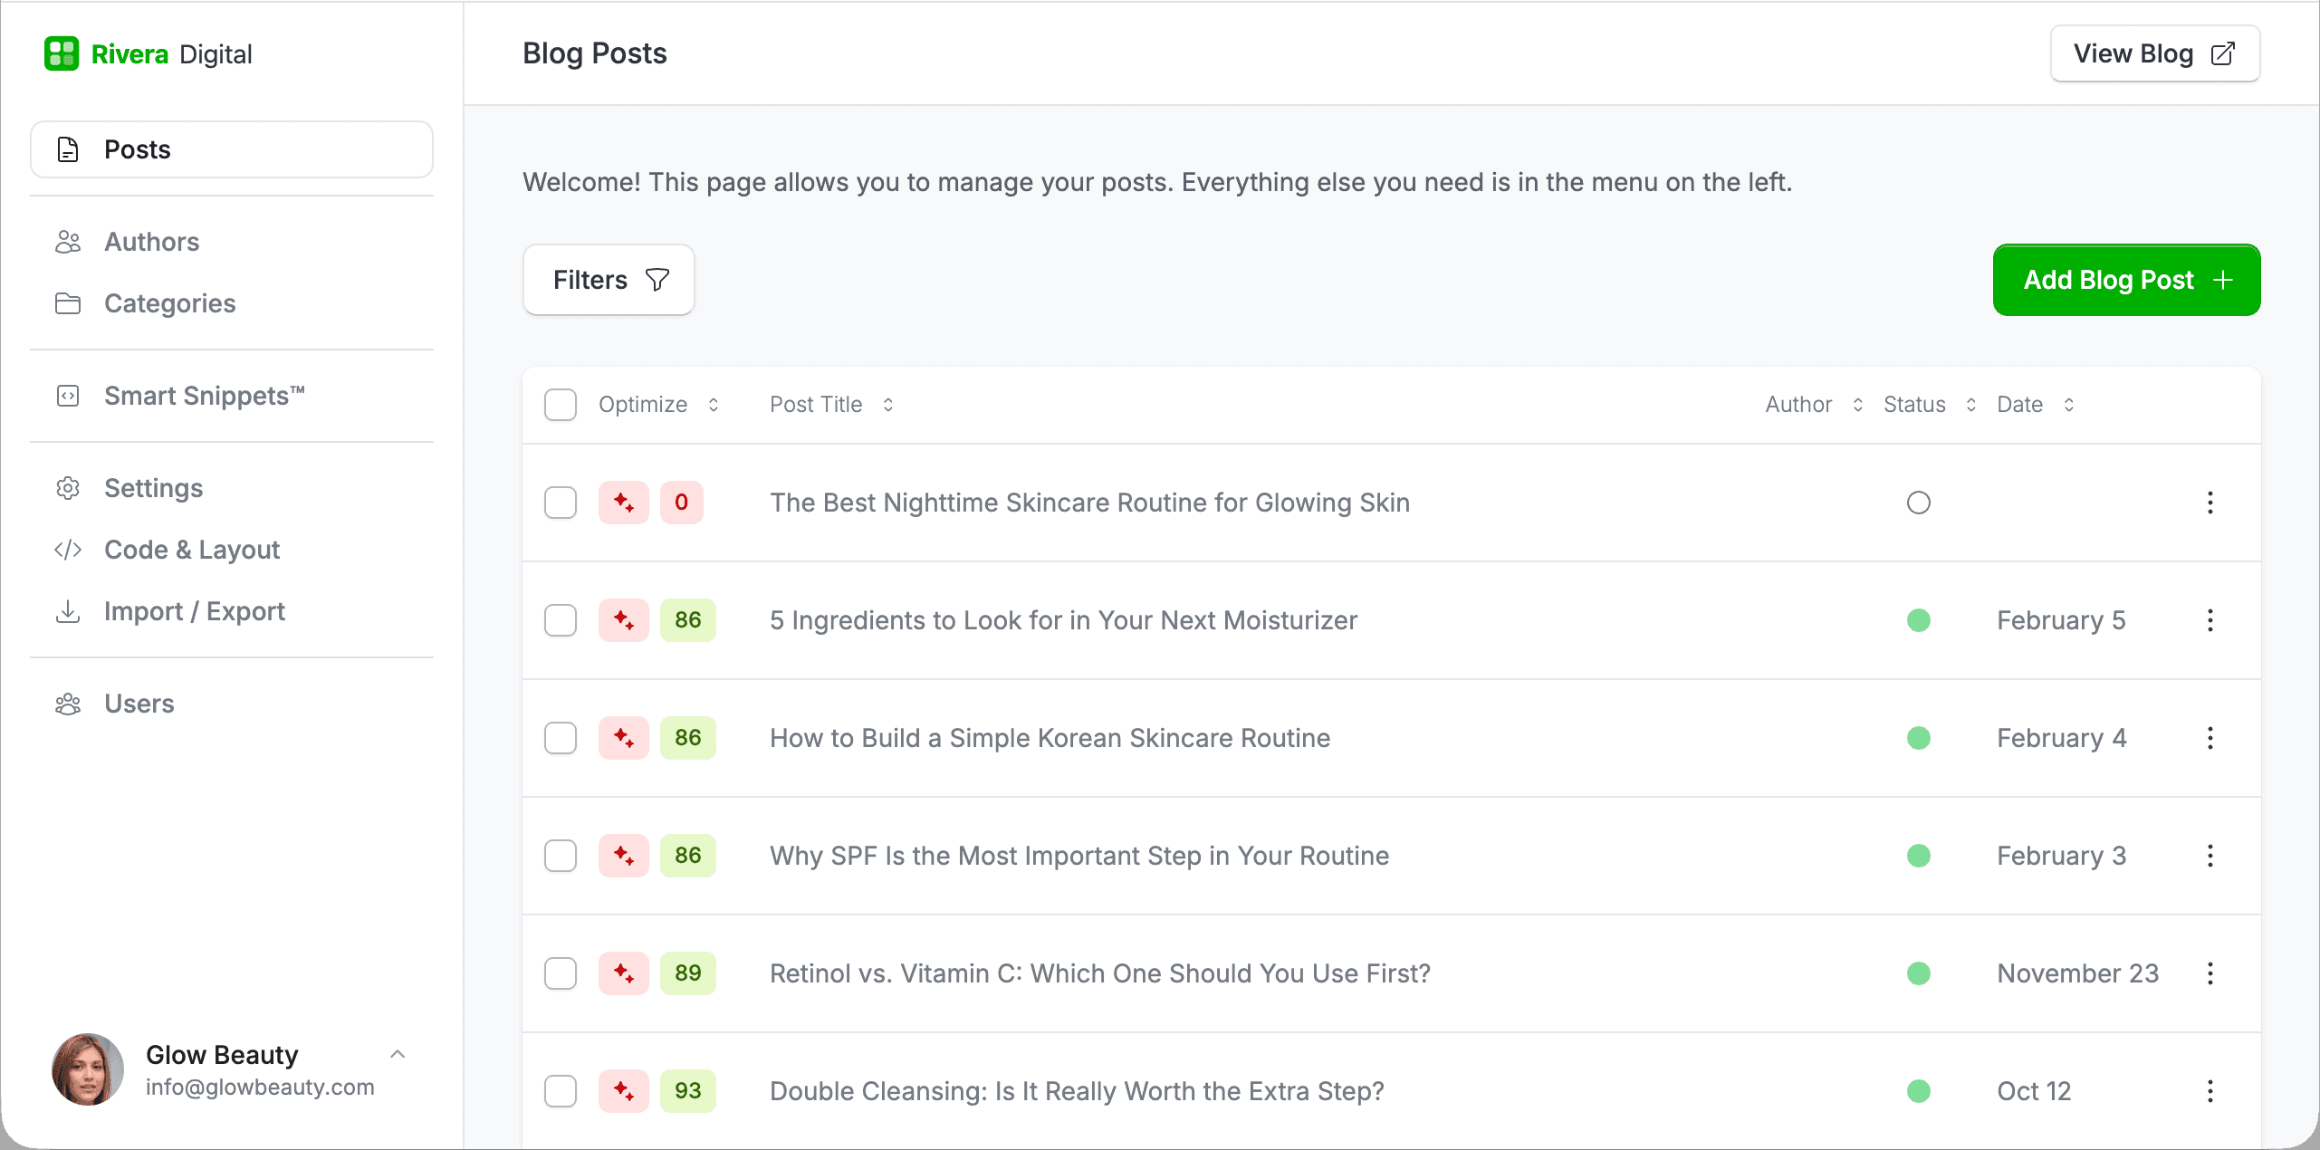Screen dimensions: 2320x1150
Task: Sort posts by the Date column arrows
Action: 2068,405
